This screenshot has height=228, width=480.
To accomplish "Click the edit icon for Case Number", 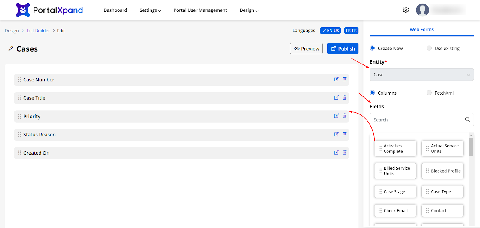I will coord(336,79).
